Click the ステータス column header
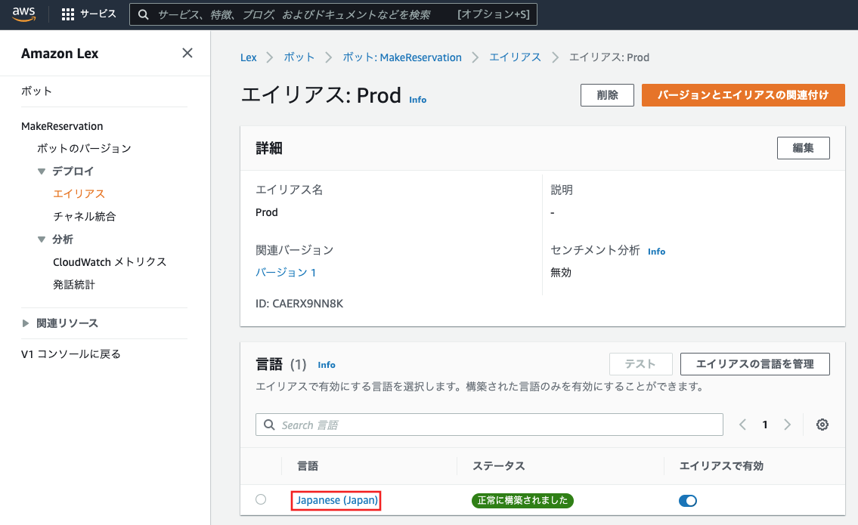The height and width of the screenshot is (525, 858). 499,466
